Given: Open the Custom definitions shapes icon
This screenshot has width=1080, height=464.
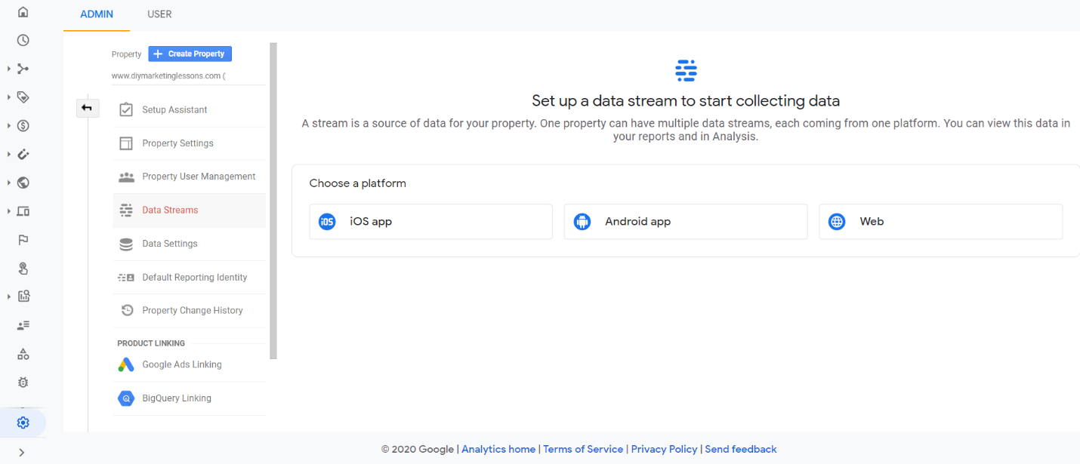Looking at the screenshot, I should [23, 354].
